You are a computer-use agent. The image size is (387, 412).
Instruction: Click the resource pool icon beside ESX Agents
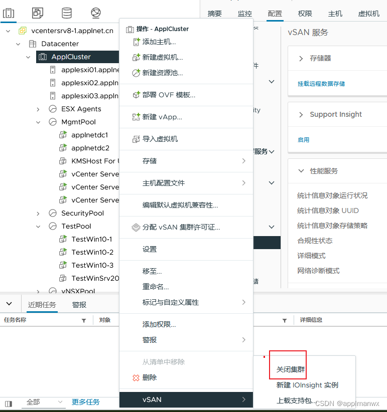tap(53, 109)
